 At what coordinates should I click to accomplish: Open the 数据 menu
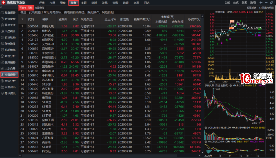pyautogui.click(x=126, y=3)
